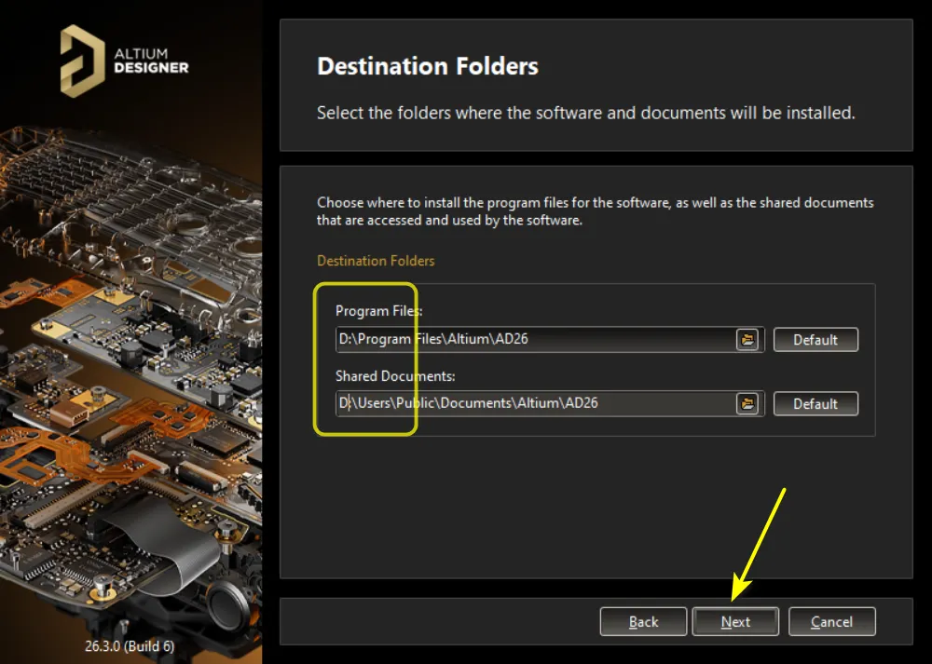Click the Destination Folders heading
Image resolution: width=932 pixels, height=664 pixels.
click(428, 66)
